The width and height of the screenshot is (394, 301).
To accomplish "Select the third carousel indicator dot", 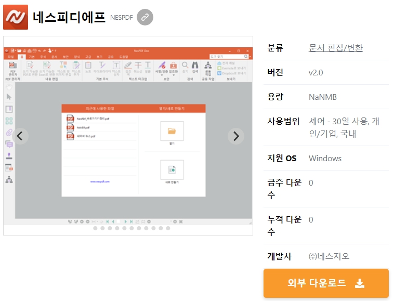I will click(110, 228).
